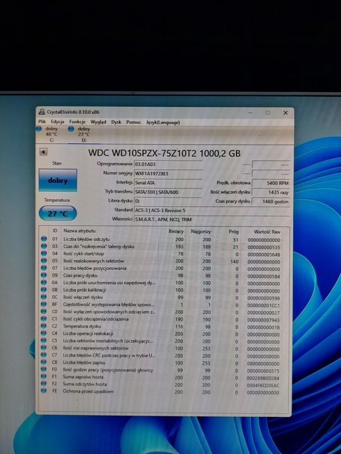Click the Standard field ACS-3 Revision 5
The image size is (341, 454).
coord(212,210)
